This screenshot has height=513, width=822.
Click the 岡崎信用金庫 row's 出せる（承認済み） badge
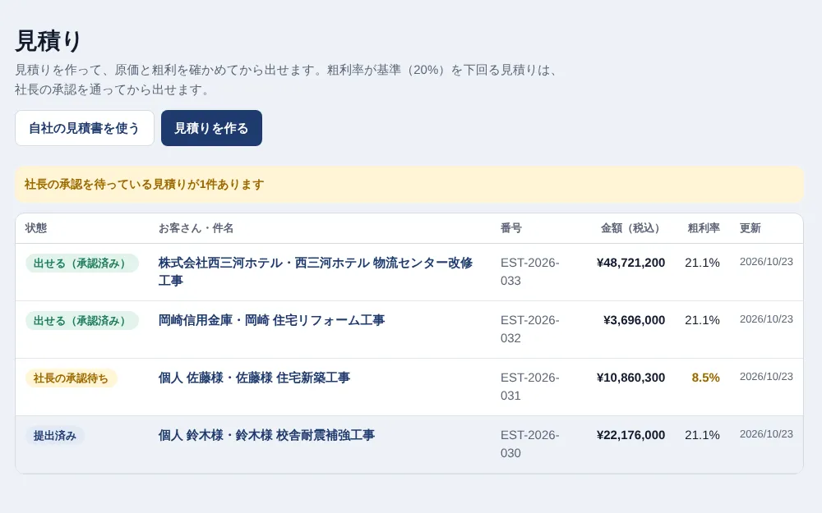pyautogui.click(x=82, y=320)
